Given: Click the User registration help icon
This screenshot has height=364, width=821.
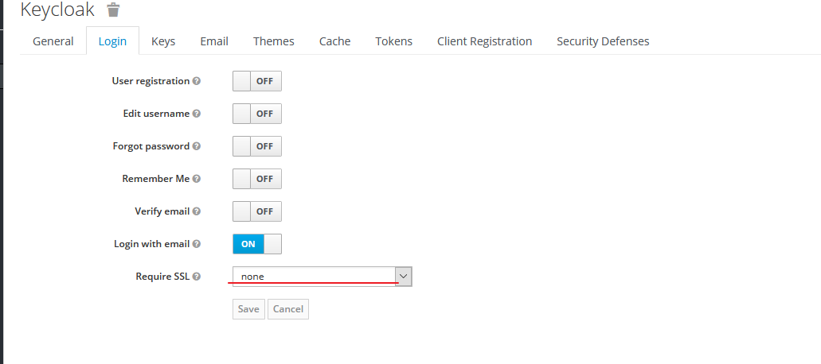Looking at the screenshot, I should (x=197, y=81).
